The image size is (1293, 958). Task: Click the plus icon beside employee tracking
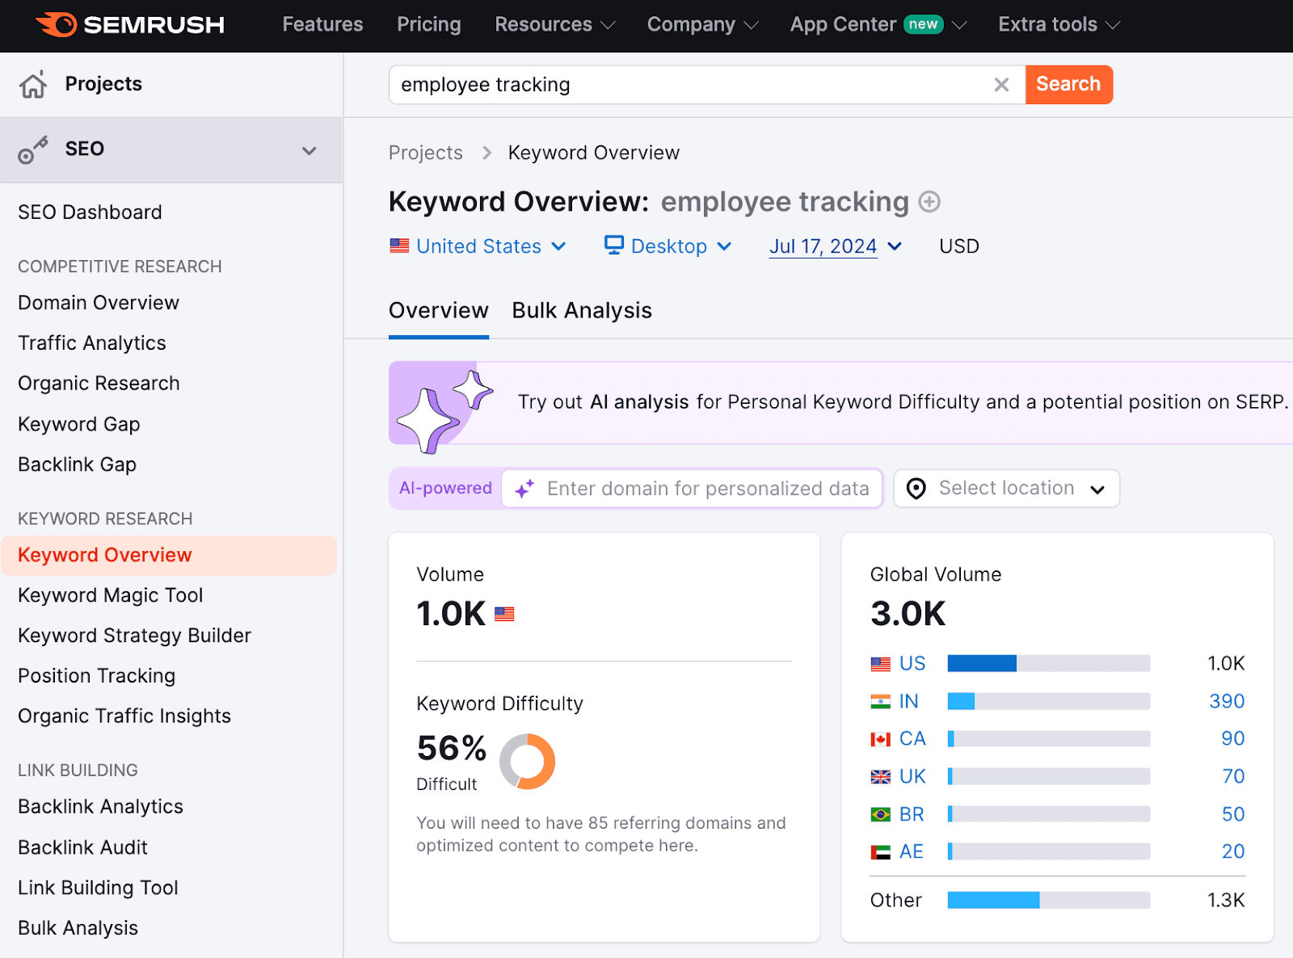coord(929,202)
